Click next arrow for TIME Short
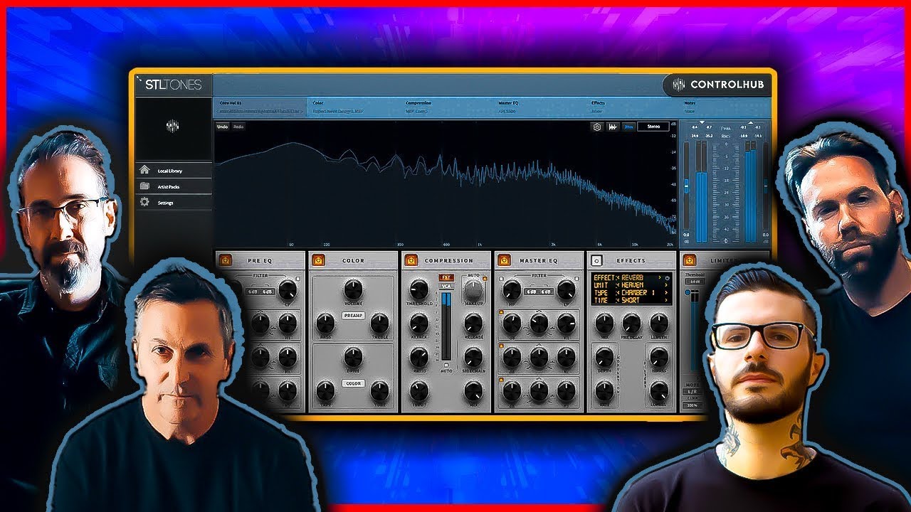The image size is (911, 512). click(x=668, y=300)
